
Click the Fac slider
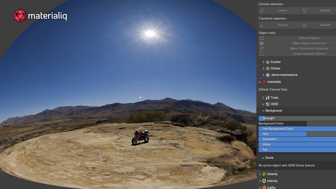297,150
